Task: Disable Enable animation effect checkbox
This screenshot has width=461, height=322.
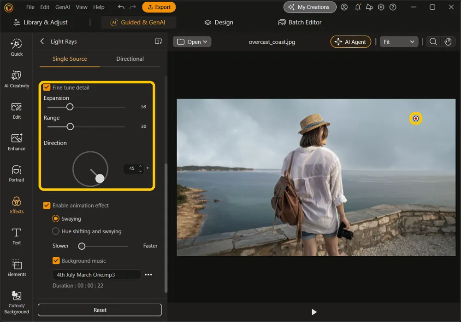Action: [47, 205]
